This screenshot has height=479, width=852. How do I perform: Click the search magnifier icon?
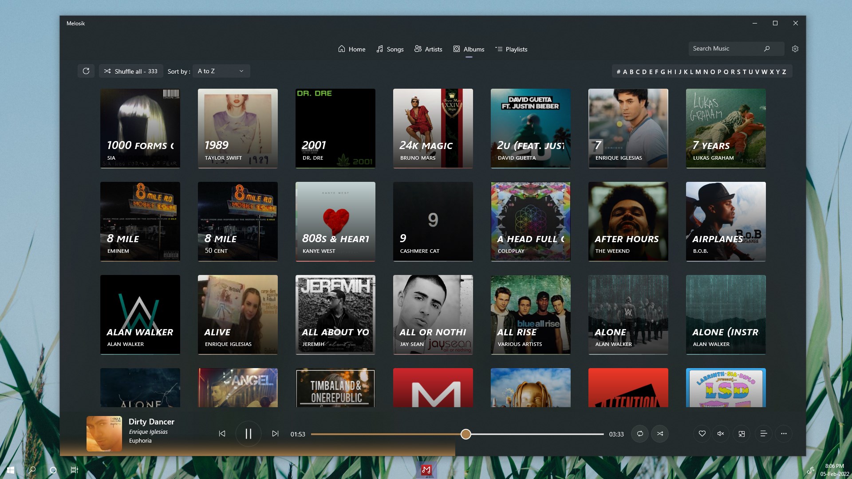(x=767, y=48)
